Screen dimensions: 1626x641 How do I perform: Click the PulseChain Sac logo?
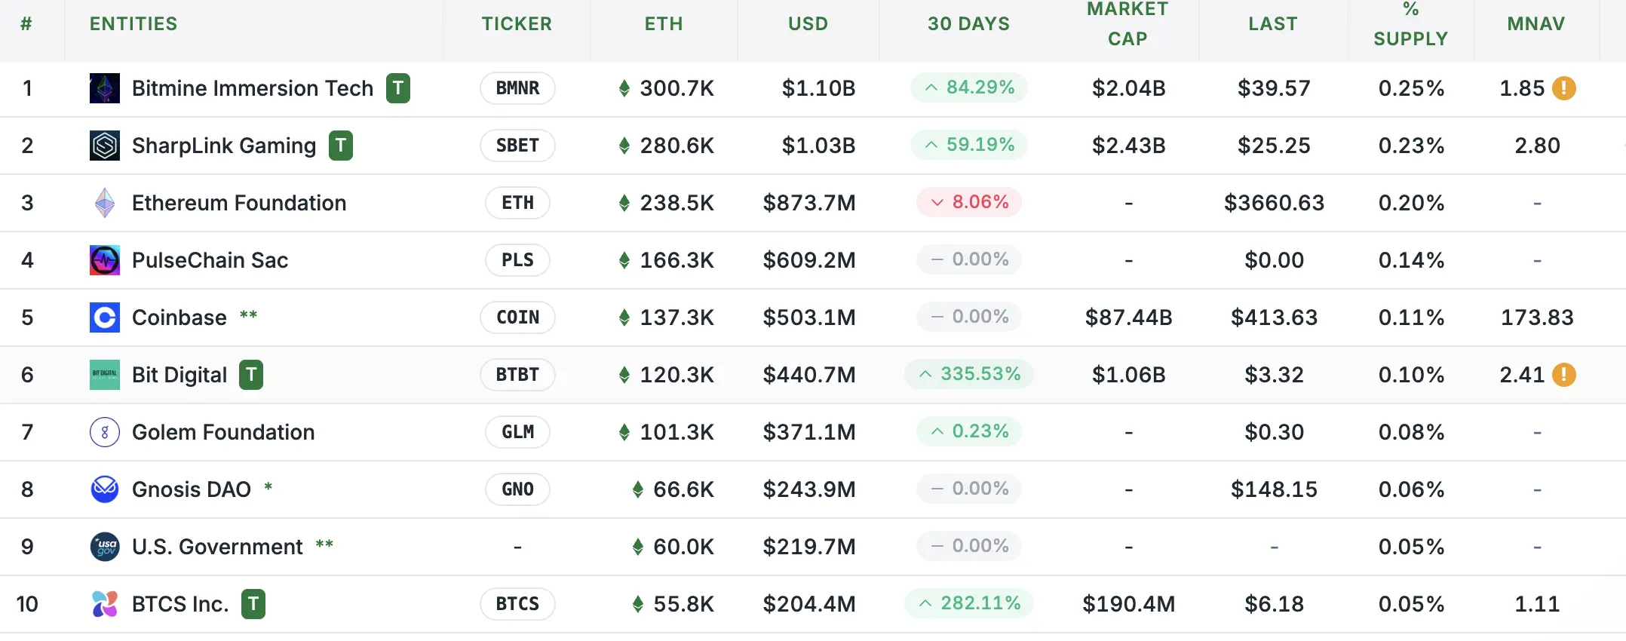coord(104,260)
